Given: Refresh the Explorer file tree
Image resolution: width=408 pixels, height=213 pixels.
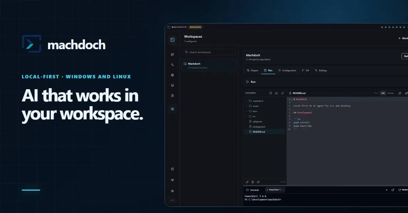Looking at the screenshot, I should coord(282,93).
